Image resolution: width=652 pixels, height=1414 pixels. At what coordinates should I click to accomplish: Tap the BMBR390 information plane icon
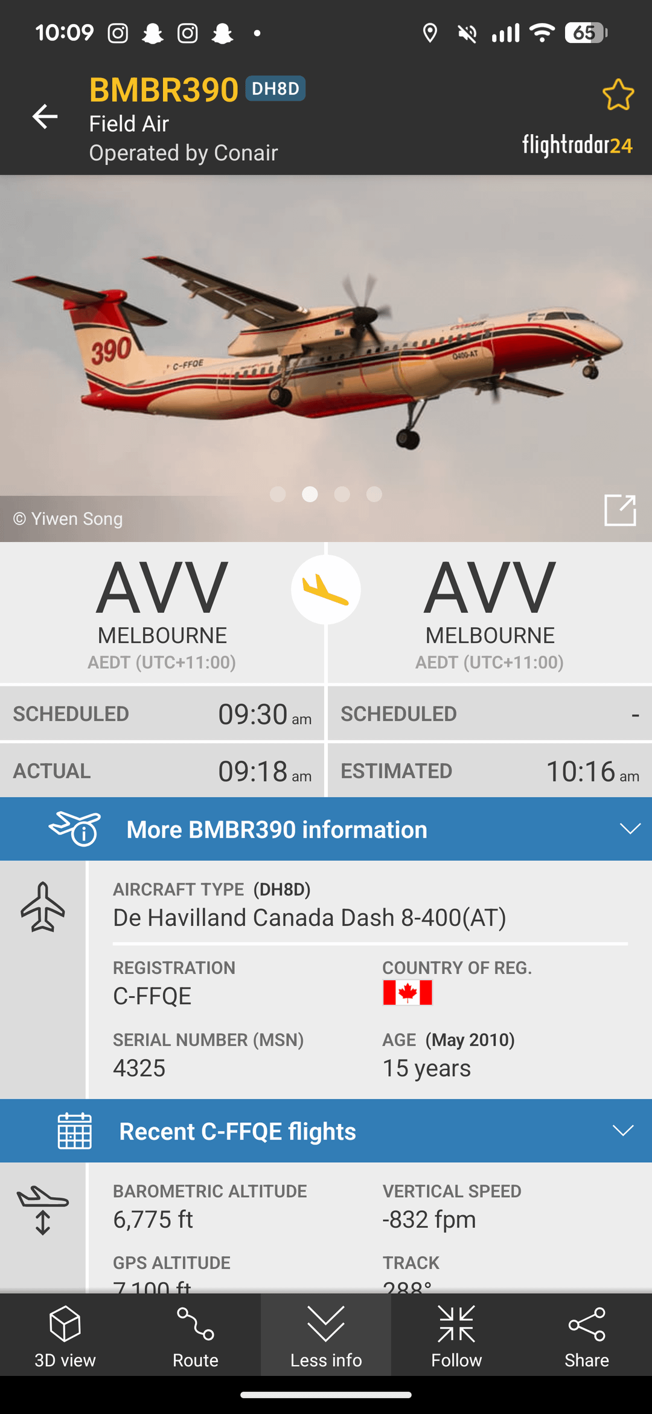point(75,829)
